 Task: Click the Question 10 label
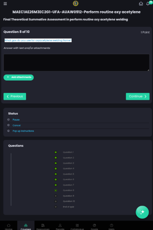point(69,201)
